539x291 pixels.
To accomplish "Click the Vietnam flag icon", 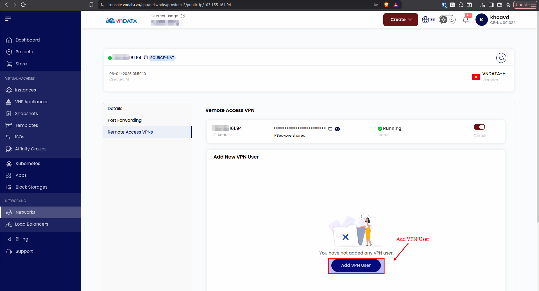I will (476, 77).
